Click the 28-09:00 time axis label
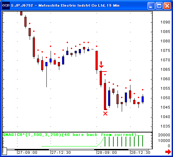 click(x=107, y=152)
